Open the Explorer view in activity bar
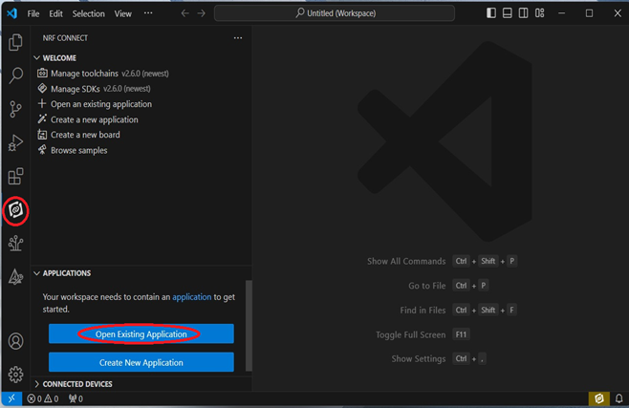This screenshot has height=408, width=629. pyautogui.click(x=15, y=42)
